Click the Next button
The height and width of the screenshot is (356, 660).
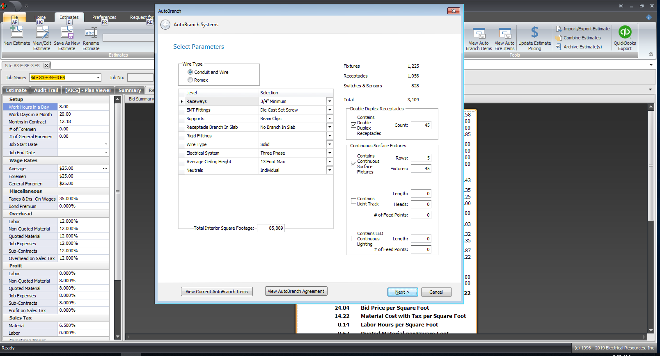tap(403, 292)
